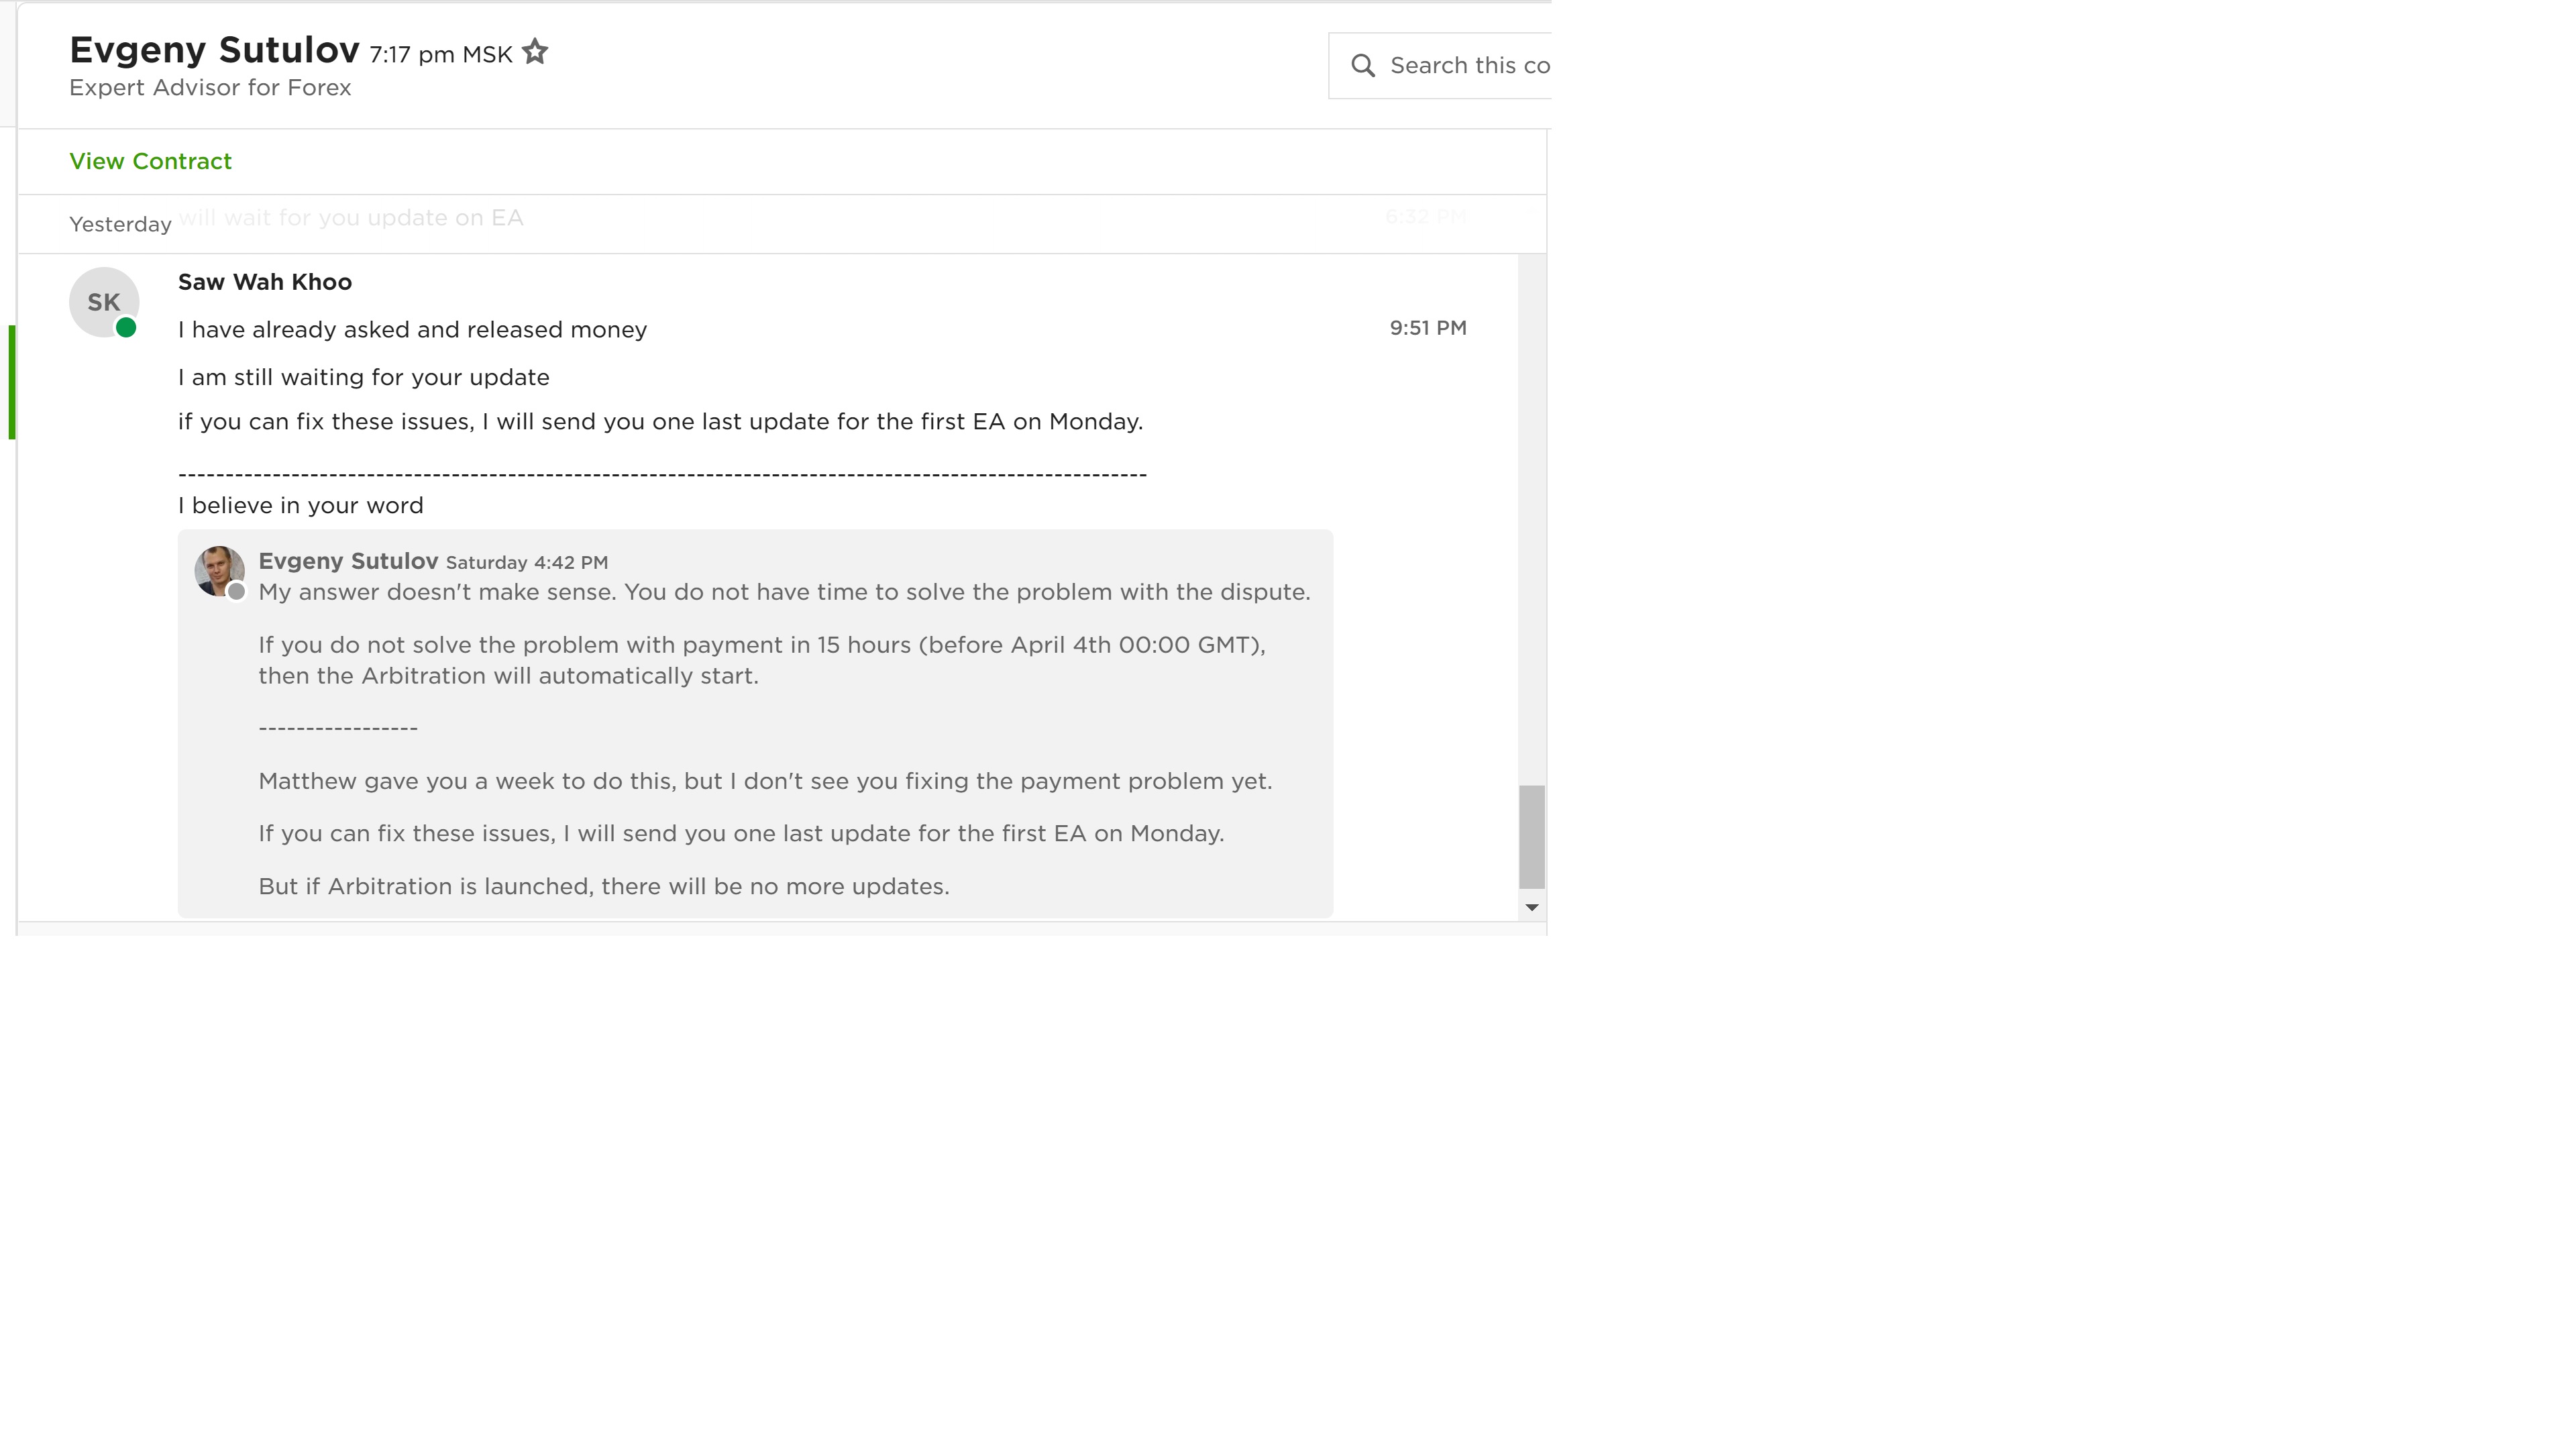Open Saw Wah Khoo's SK avatar
The width and height of the screenshot is (2576, 1449).
pyautogui.click(x=103, y=301)
